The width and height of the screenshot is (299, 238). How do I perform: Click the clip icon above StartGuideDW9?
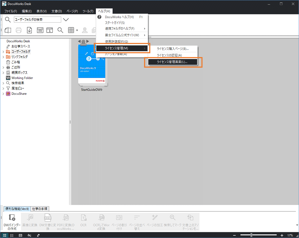coord(83,42)
